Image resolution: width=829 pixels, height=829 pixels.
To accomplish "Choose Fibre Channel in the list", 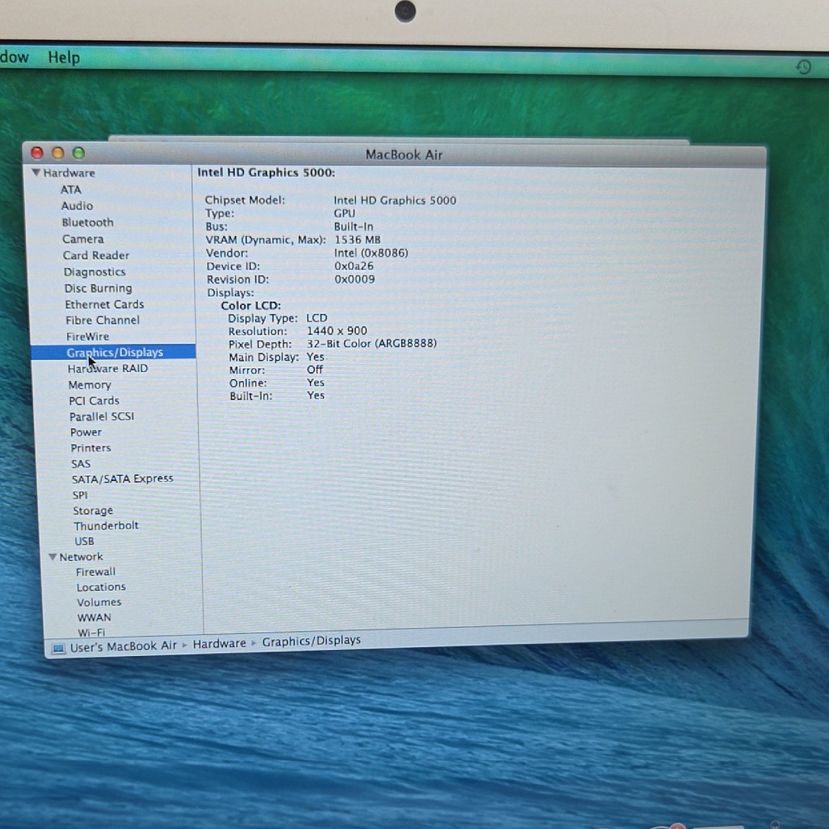I will coord(102,320).
